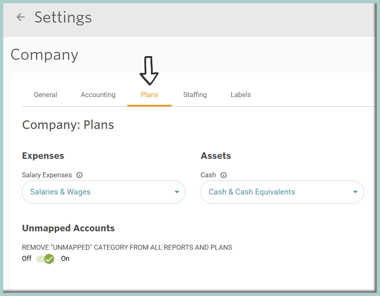Viewport: 380px width, 296px height.
Task: Click the back arrow next to Settings
Action: click(20, 17)
